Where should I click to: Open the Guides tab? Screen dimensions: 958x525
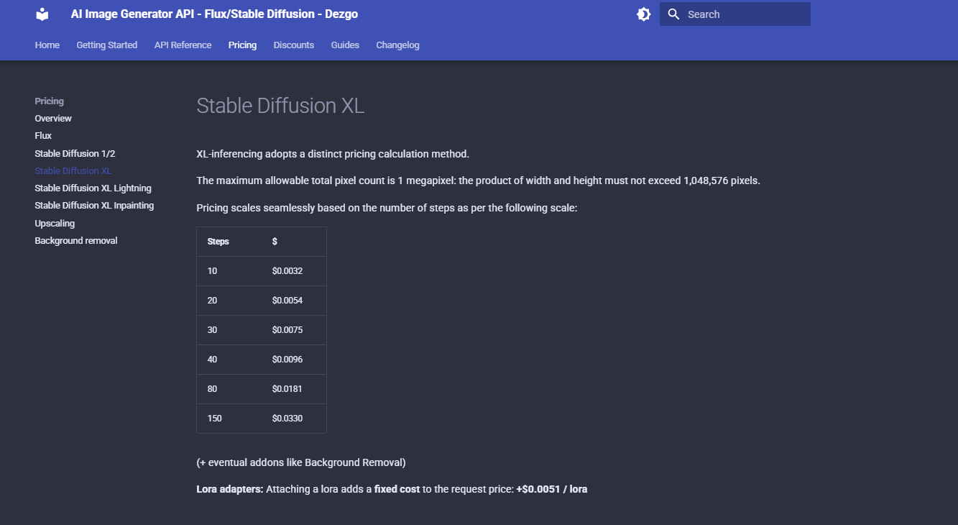345,45
